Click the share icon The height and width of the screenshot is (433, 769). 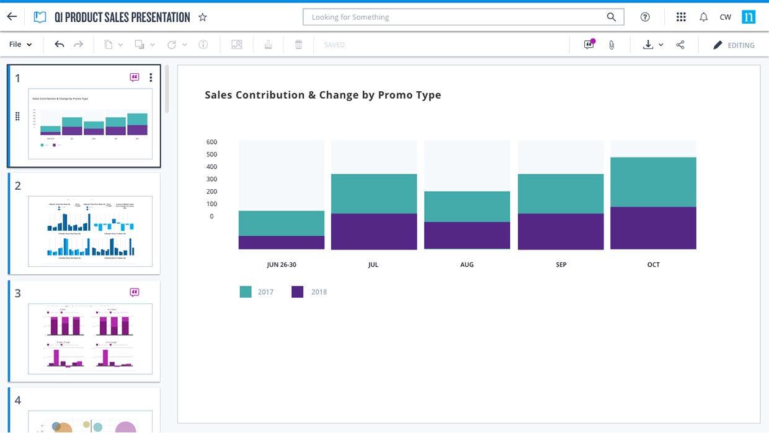(680, 45)
